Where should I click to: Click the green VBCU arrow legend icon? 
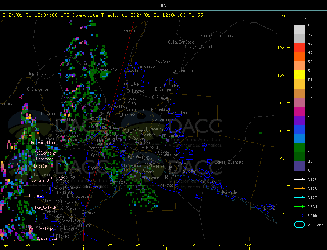[x=299, y=207]
